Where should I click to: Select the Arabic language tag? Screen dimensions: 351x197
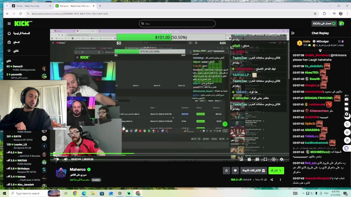[96, 180]
